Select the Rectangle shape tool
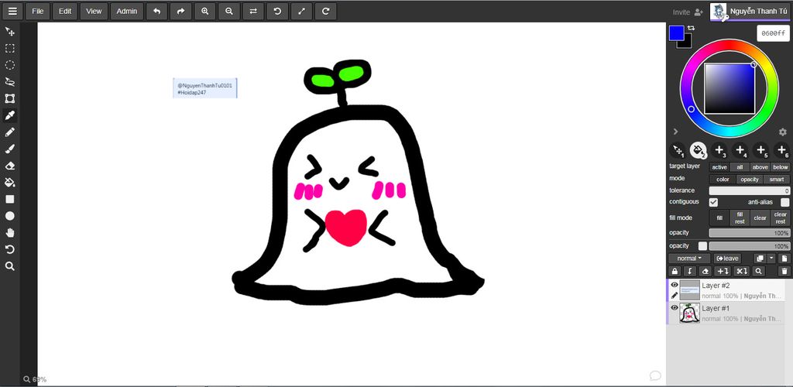The width and height of the screenshot is (793, 387). point(9,199)
